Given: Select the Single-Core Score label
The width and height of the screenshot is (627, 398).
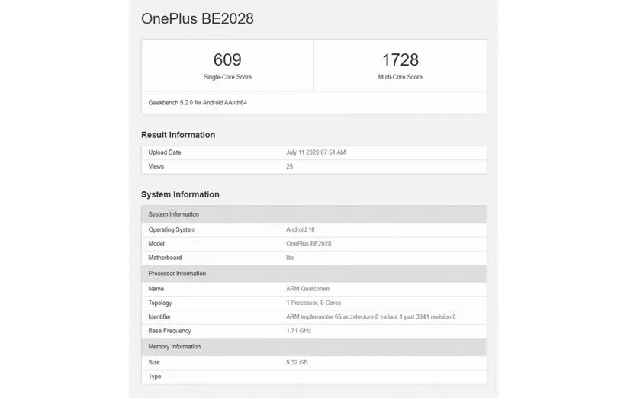Looking at the screenshot, I should 227,77.
